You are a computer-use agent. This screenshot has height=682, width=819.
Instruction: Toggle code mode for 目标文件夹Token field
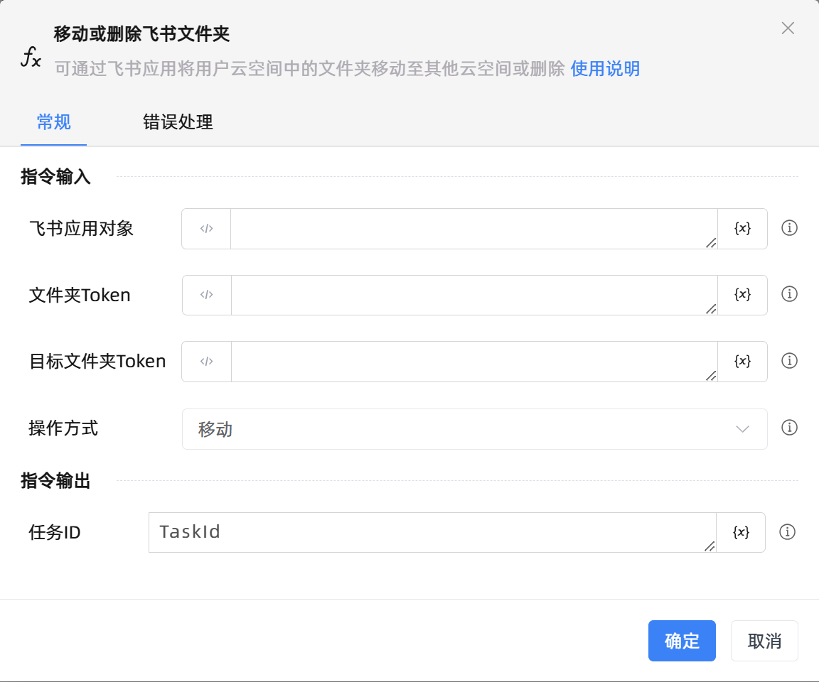(206, 361)
